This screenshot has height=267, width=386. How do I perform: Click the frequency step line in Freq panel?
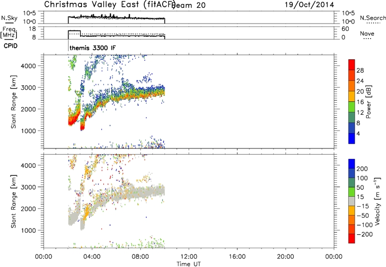coord(116,35)
